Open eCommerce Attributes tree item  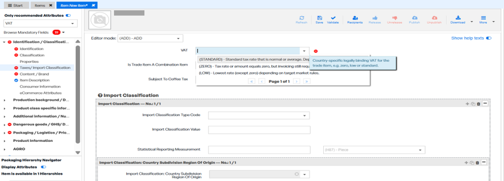point(40,93)
